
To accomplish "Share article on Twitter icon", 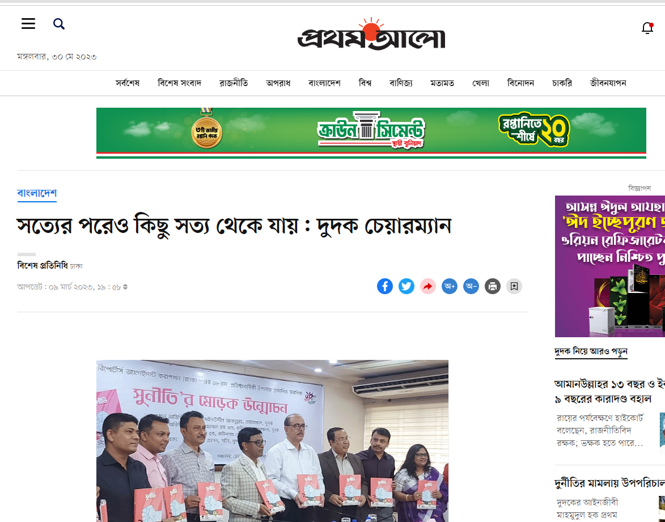I will [x=406, y=286].
